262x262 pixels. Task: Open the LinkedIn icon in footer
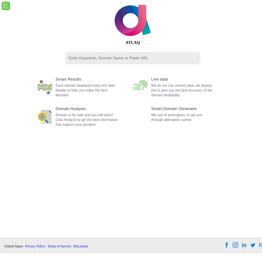pos(244,245)
